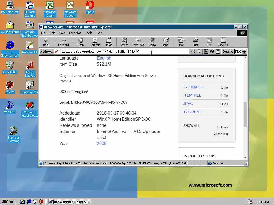Open My Computer desktop icon
This screenshot has width=274, height=205.
[x=10, y=7]
